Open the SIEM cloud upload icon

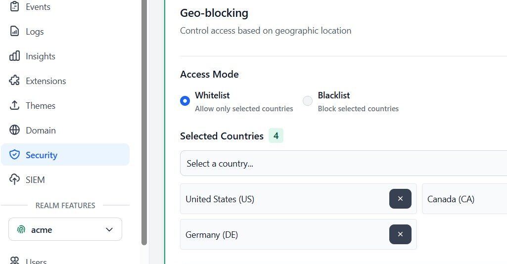click(15, 180)
